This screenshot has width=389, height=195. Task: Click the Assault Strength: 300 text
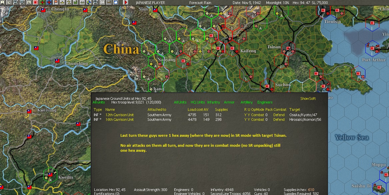(150, 190)
